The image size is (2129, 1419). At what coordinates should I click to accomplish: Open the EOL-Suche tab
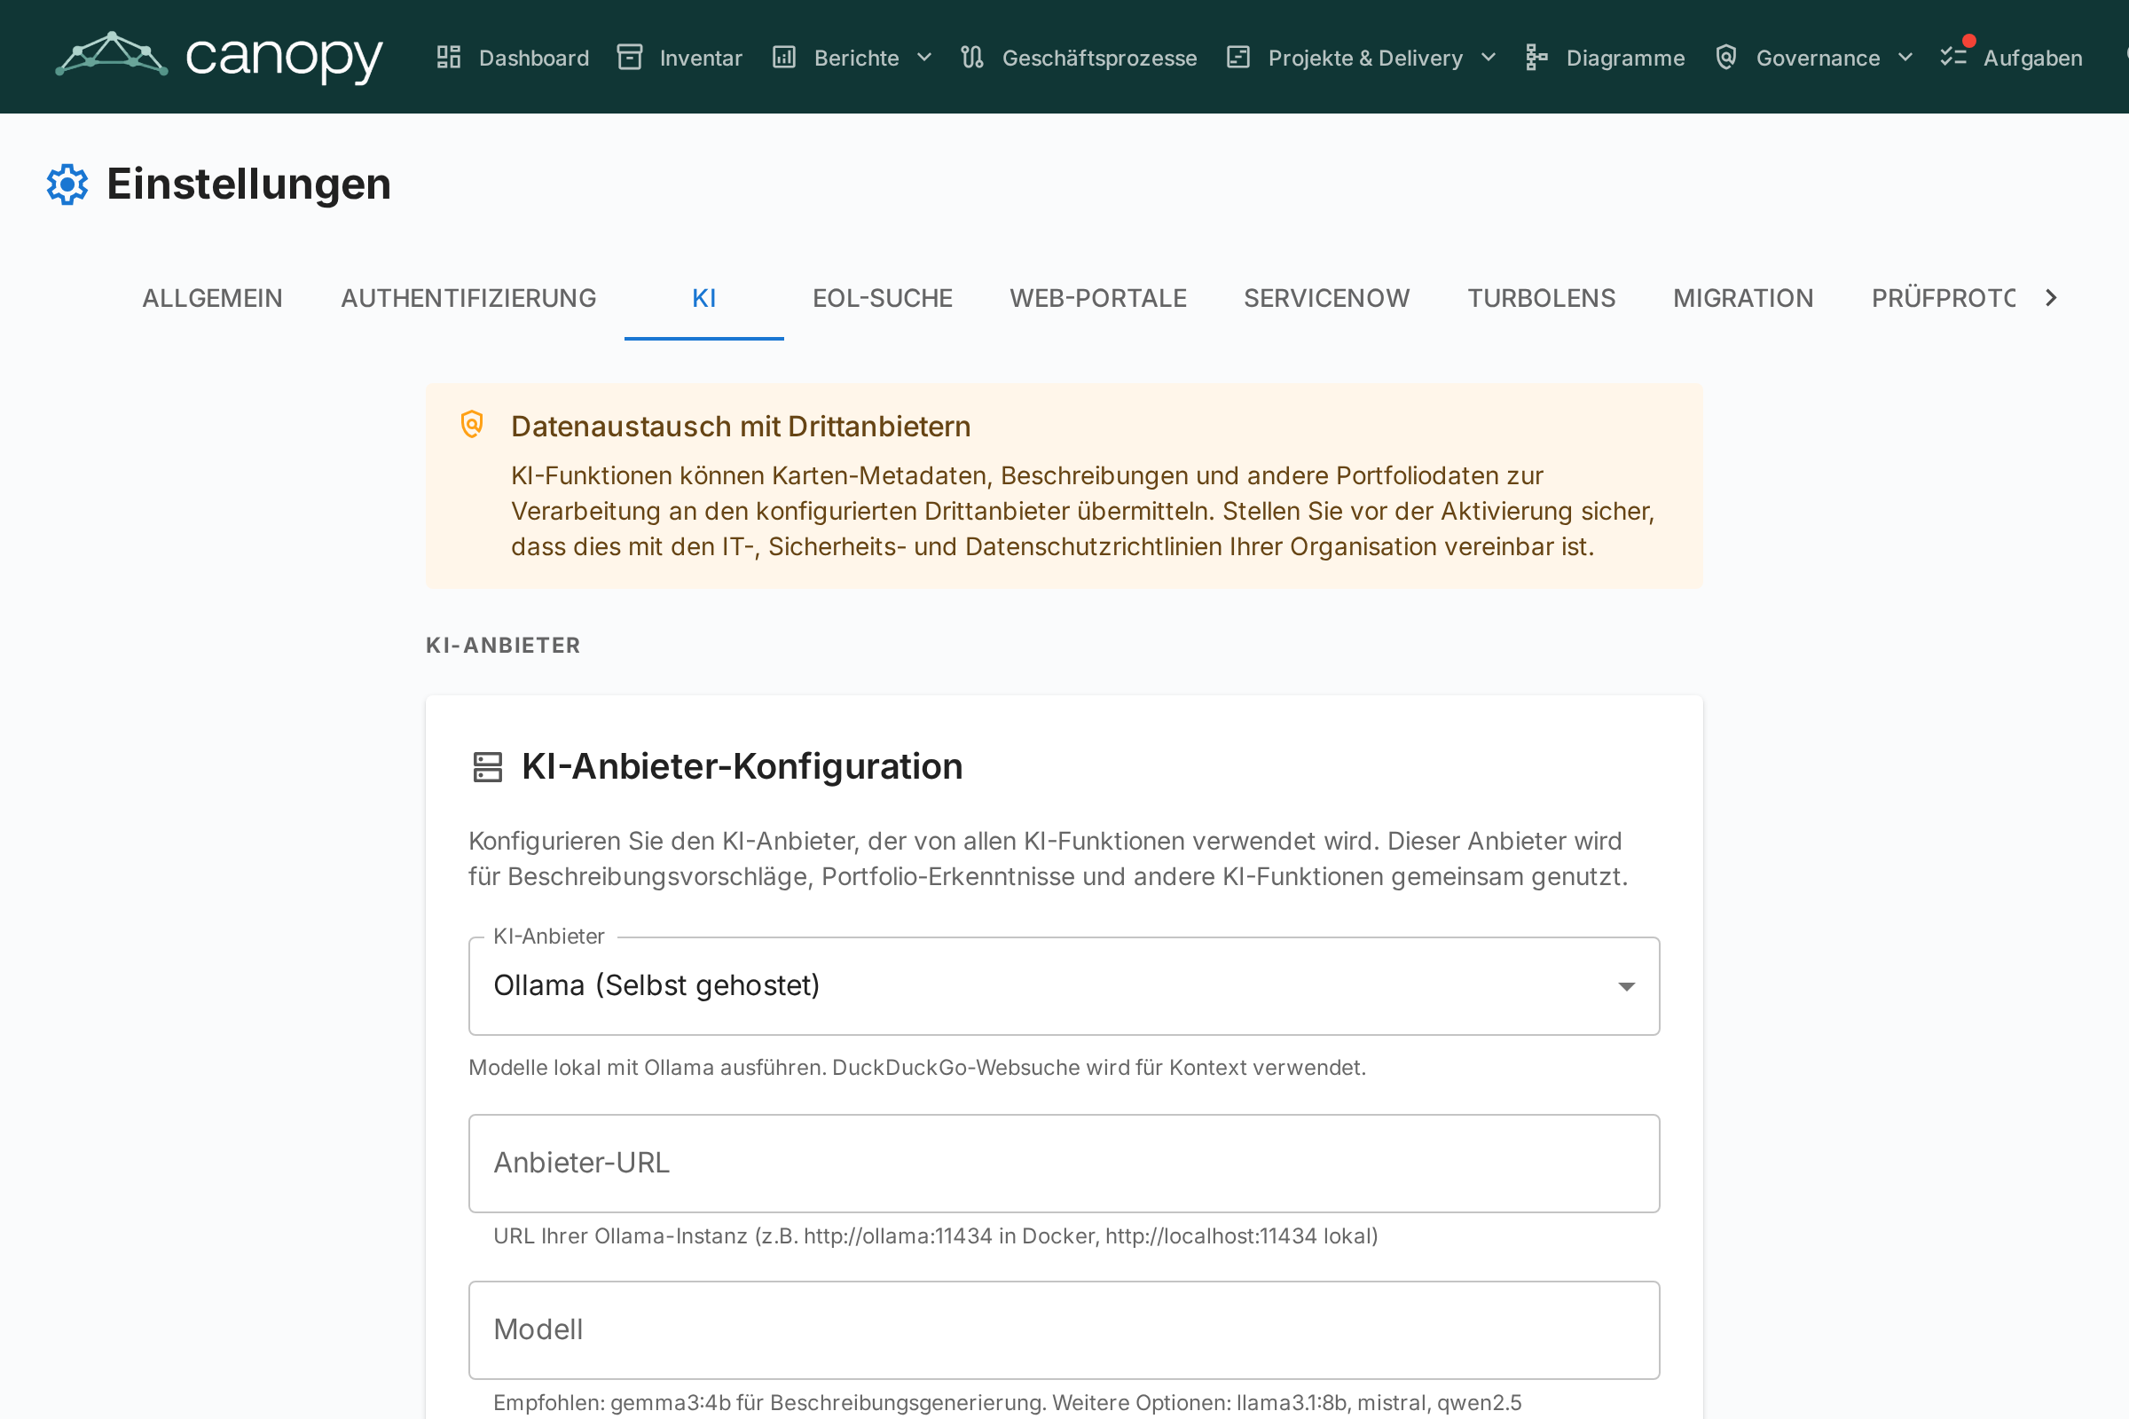(883, 299)
